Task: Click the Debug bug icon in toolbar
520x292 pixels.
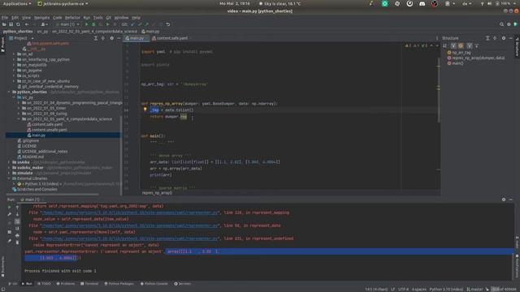Action: (x=93, y=24)
